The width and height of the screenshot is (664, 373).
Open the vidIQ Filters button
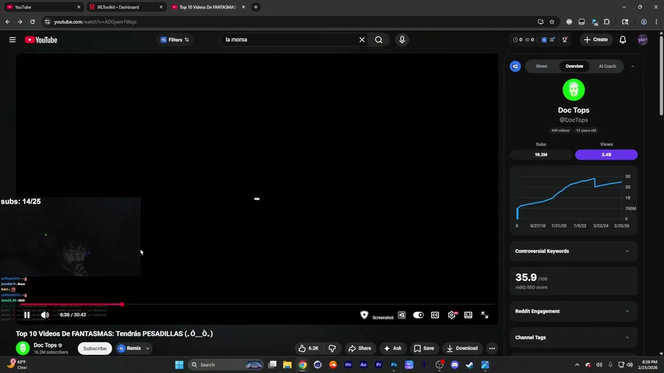click(x=175, y=40)
